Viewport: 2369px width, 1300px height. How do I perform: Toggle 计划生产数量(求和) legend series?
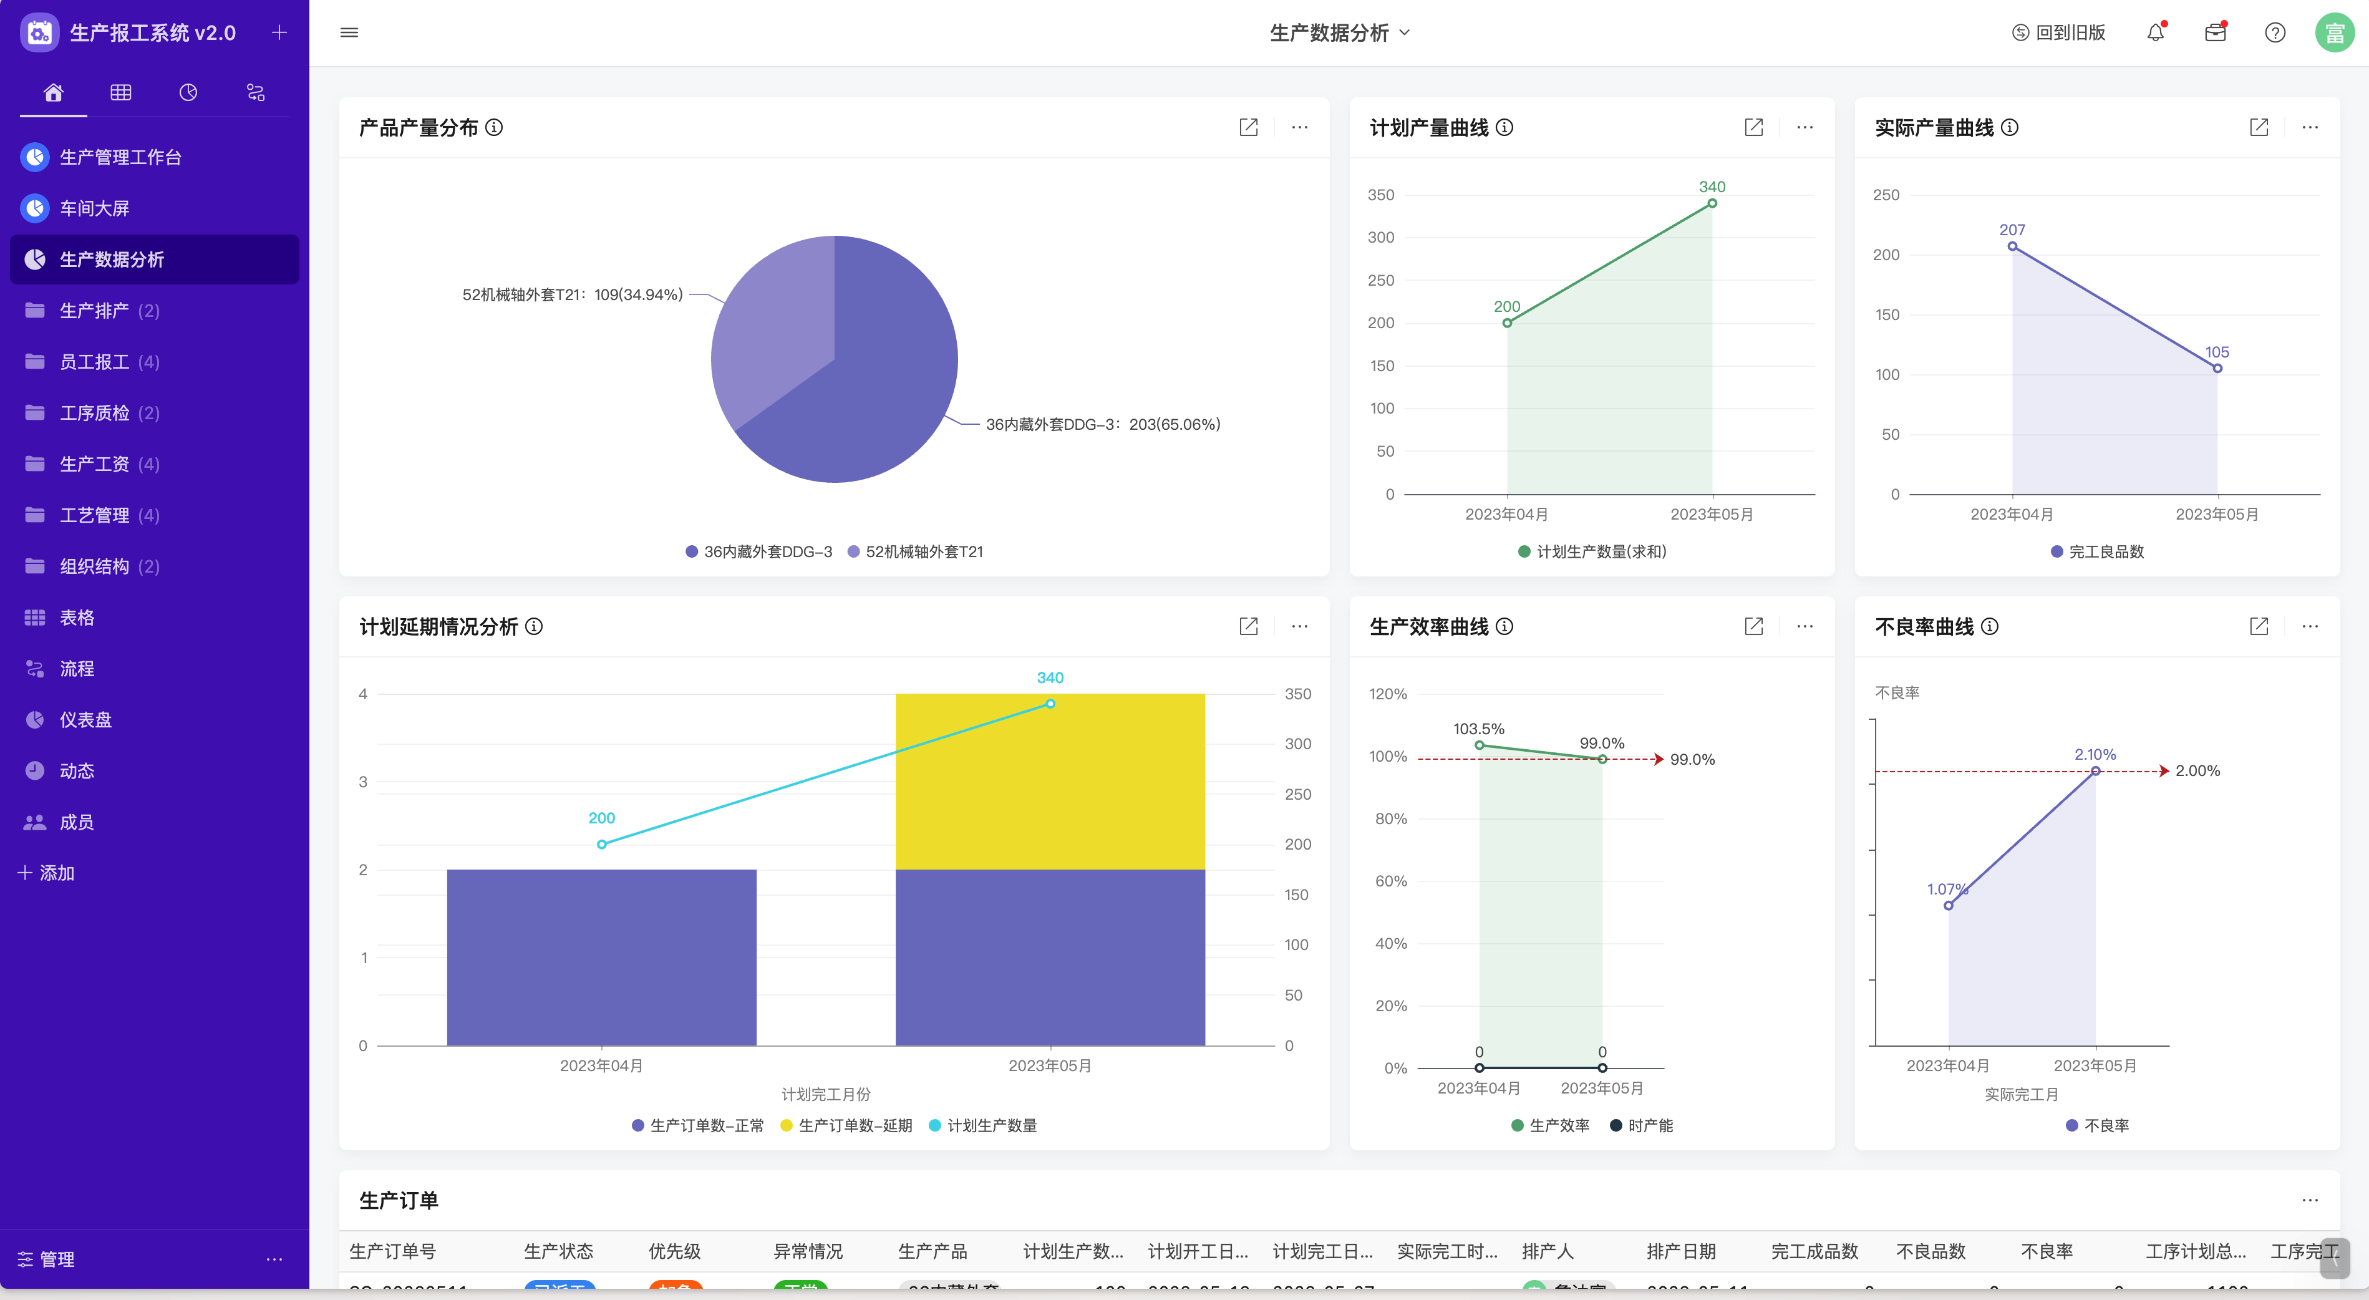[x=1592, y=552]
